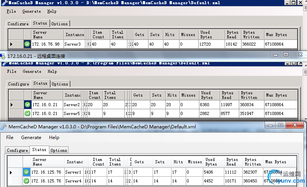Select row arrow for Server2 row
The height and width of the screenshot is (187, 307).
[x=12, y=105]
